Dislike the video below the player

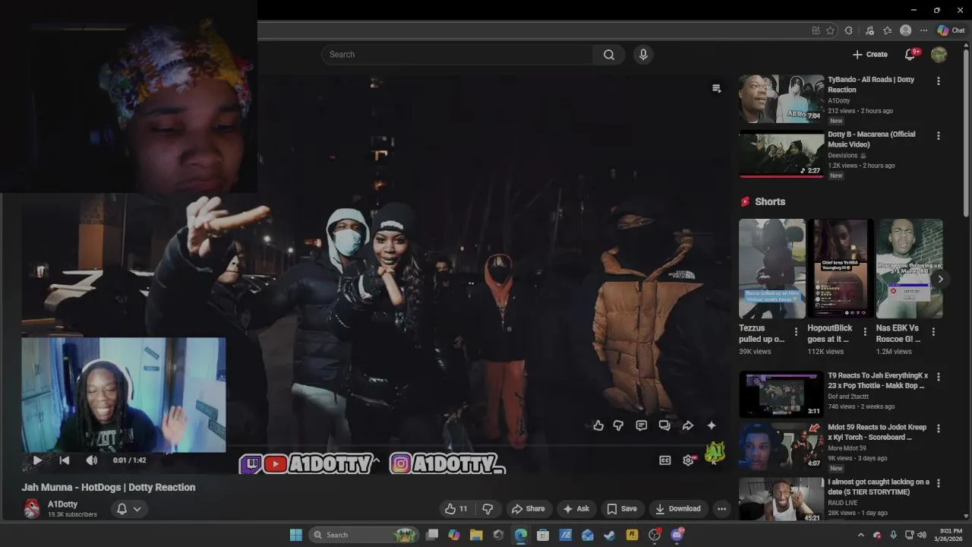coord(488,509)
